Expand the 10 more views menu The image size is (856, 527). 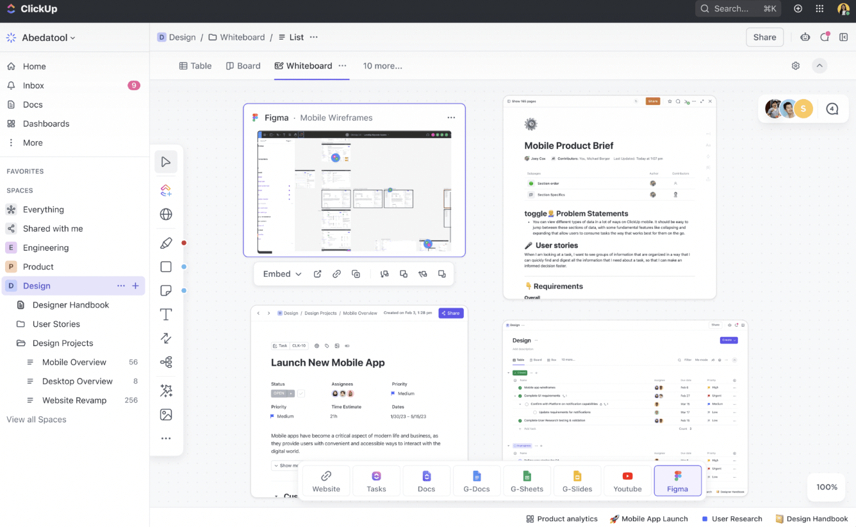(383, 66)
